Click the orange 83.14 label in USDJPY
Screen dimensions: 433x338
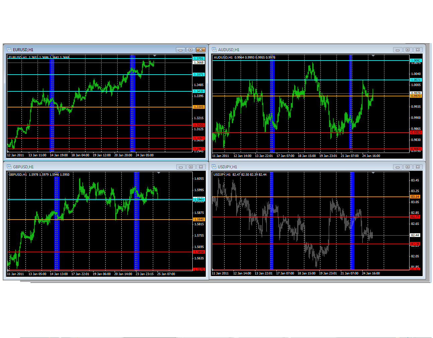point(415,197)
